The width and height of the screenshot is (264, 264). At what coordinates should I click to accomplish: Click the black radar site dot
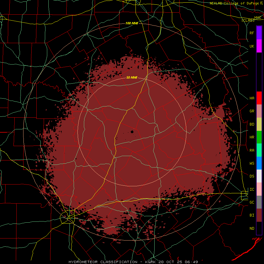(x=132, y=132)
